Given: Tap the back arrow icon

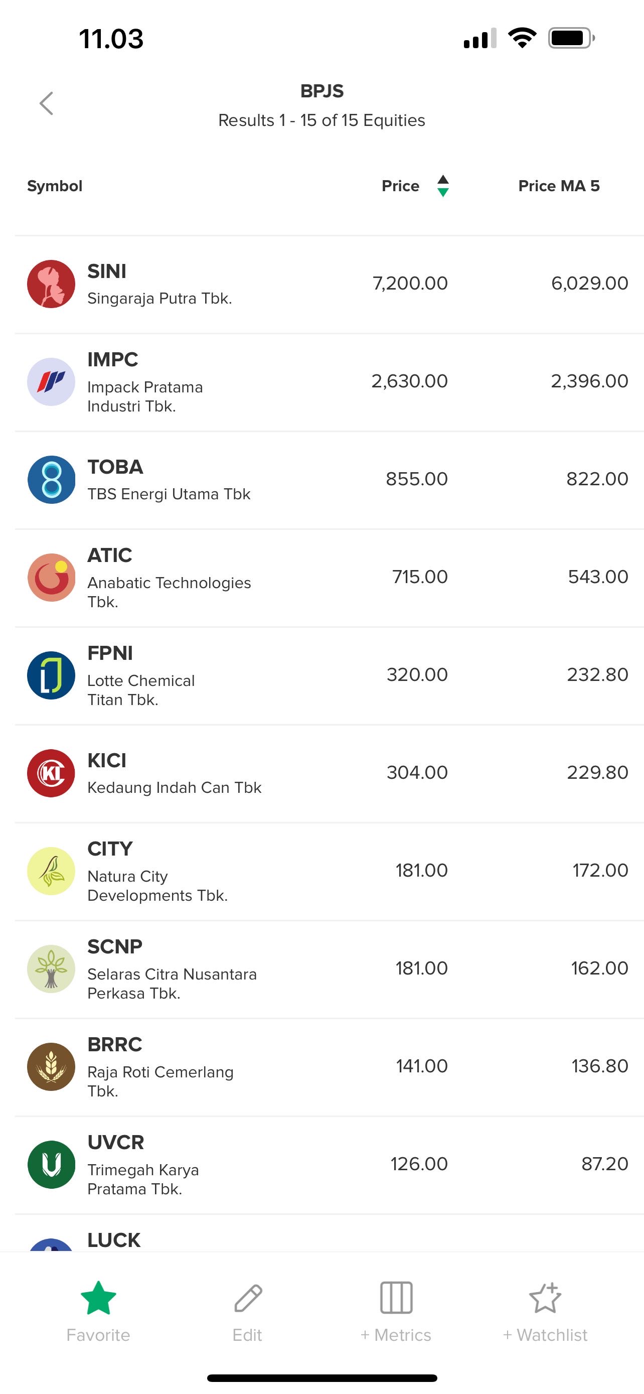Looking at the screenshot, I should [x=47, y=103].
